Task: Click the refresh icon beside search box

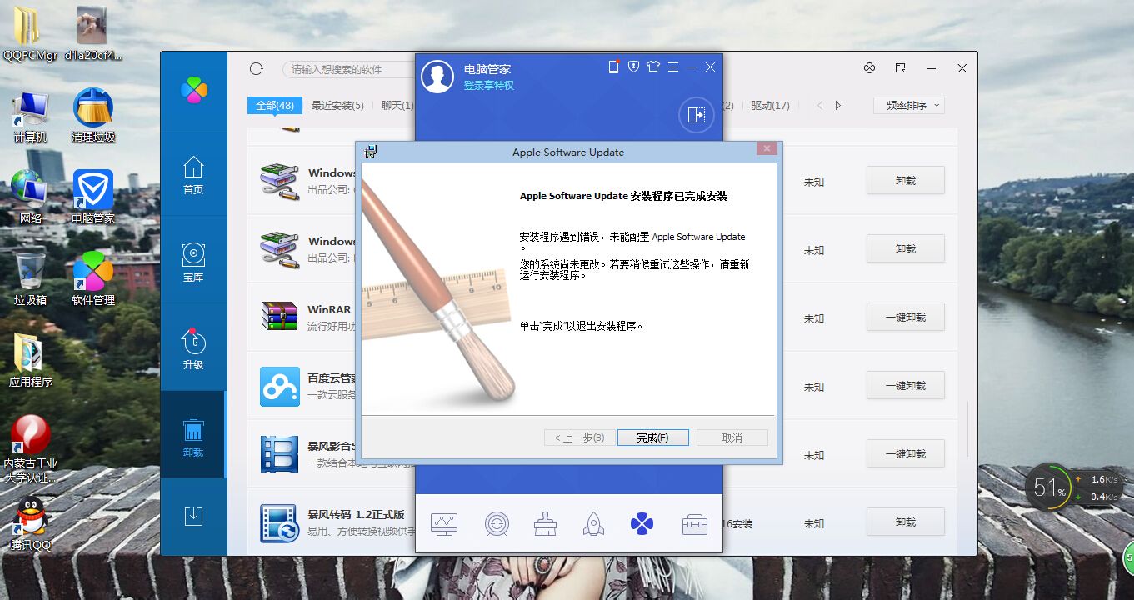Action: [257, 69]
